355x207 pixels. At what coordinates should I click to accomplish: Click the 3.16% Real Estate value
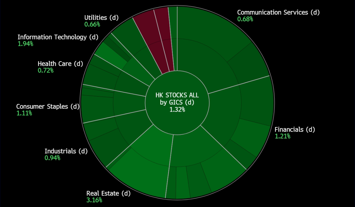click(x=94, y=200)
